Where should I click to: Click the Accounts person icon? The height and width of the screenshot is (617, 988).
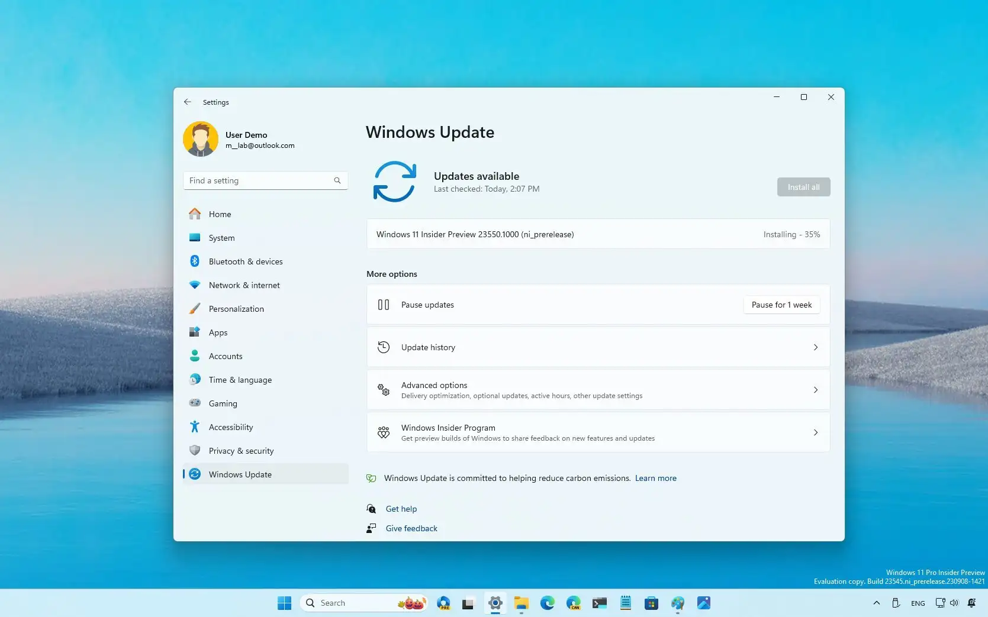(x=195, y=356)
